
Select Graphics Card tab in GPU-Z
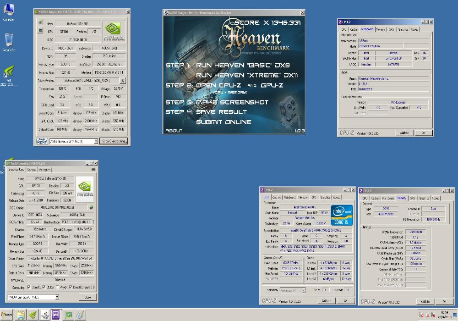[16, 169]
